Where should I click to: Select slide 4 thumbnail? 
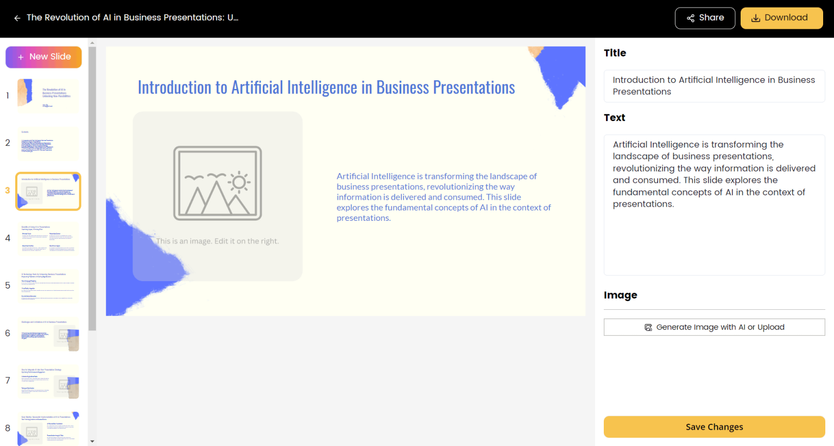pyautogui.click(x=48, y=239)
